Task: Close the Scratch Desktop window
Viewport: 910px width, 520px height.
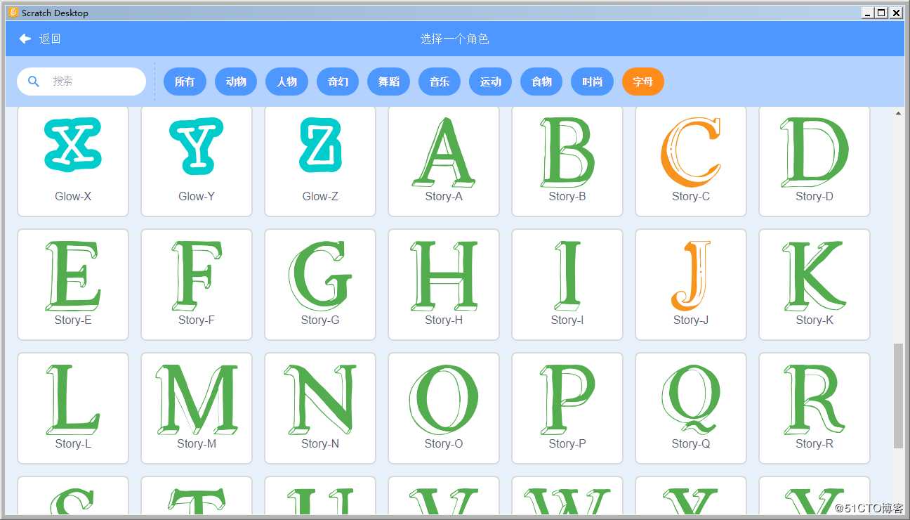Action: (896, 13)
